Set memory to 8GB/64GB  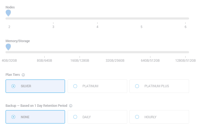pos(44,52)
